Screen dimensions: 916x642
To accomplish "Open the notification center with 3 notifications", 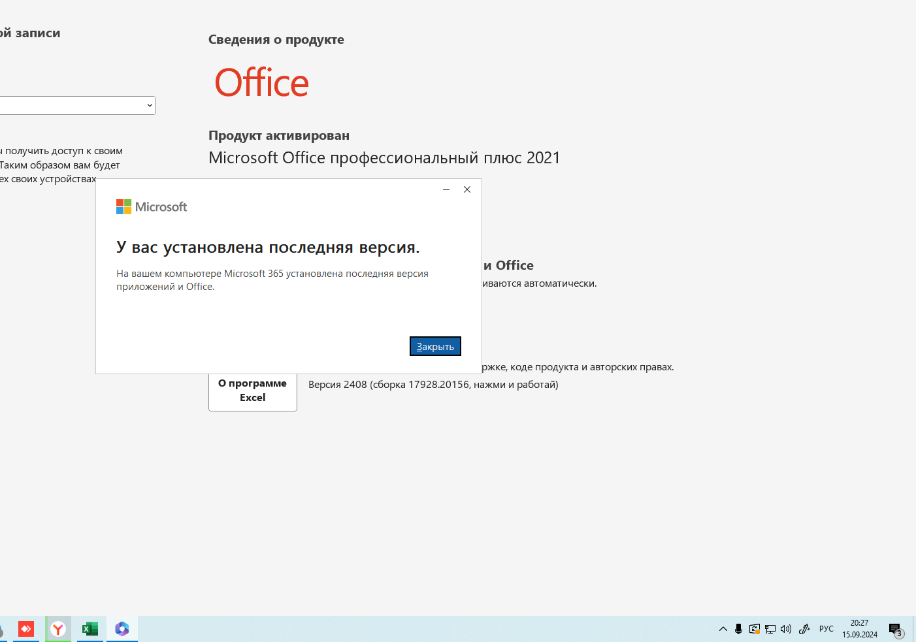I will (896, 630).
